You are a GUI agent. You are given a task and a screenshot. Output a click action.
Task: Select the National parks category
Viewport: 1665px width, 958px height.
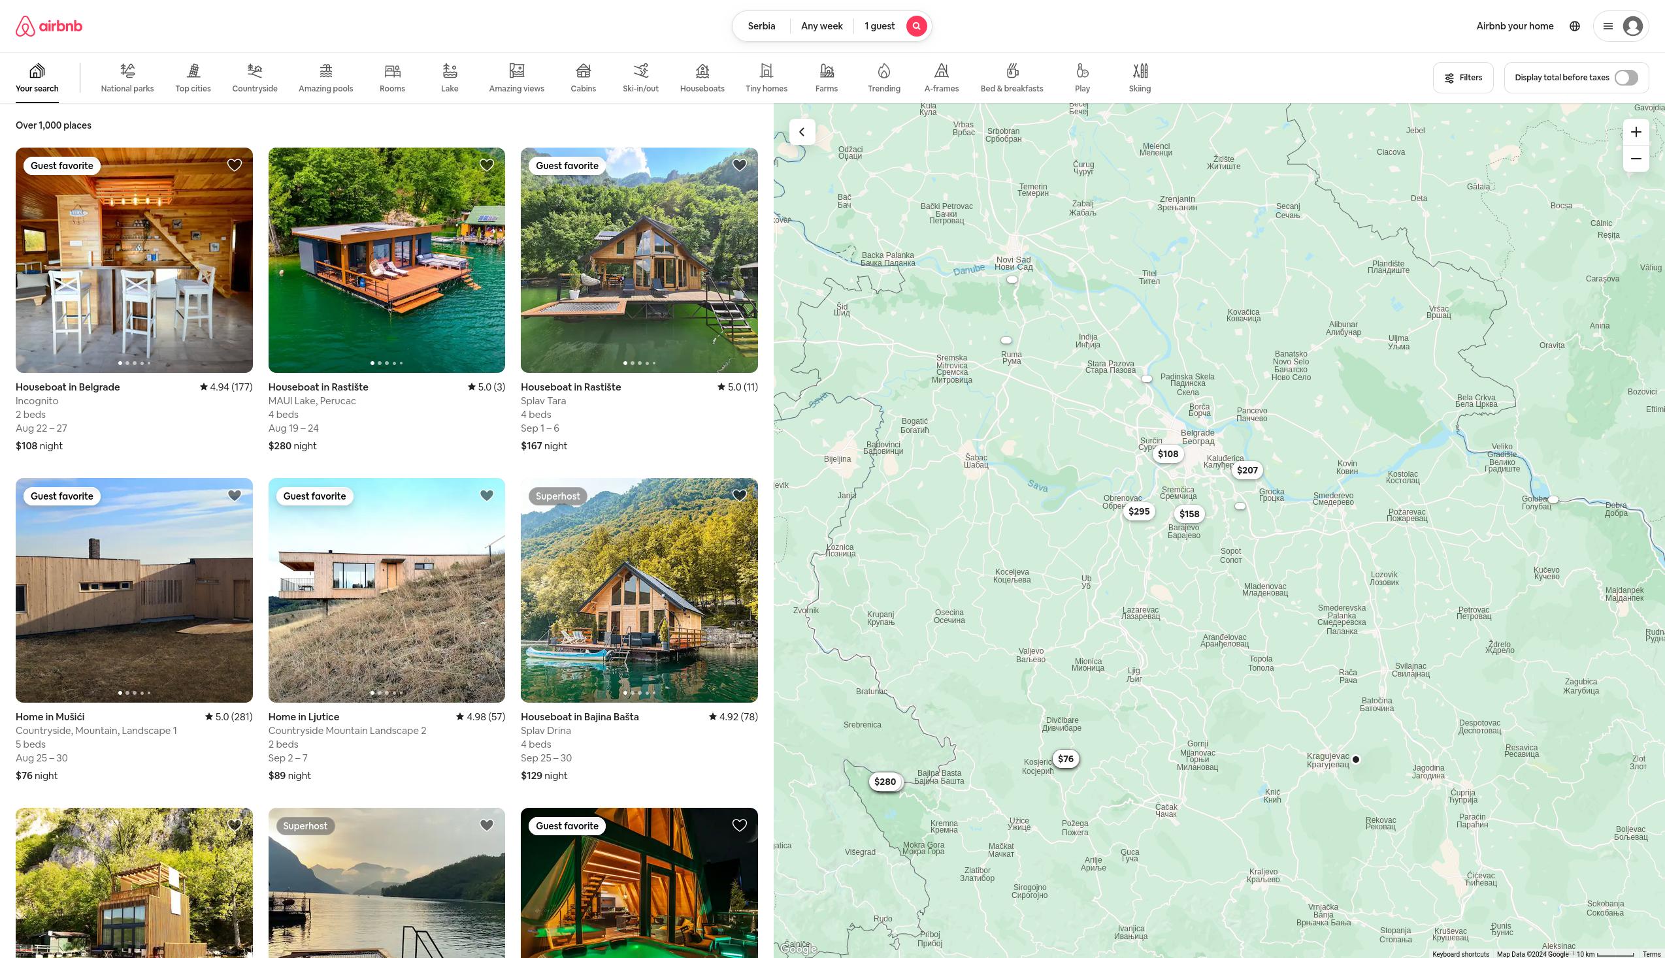tap(127, 78)
